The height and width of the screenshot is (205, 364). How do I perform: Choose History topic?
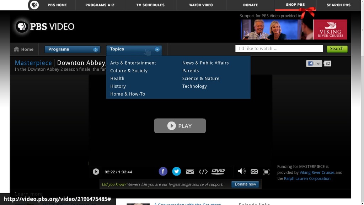[x=118, y=86]
